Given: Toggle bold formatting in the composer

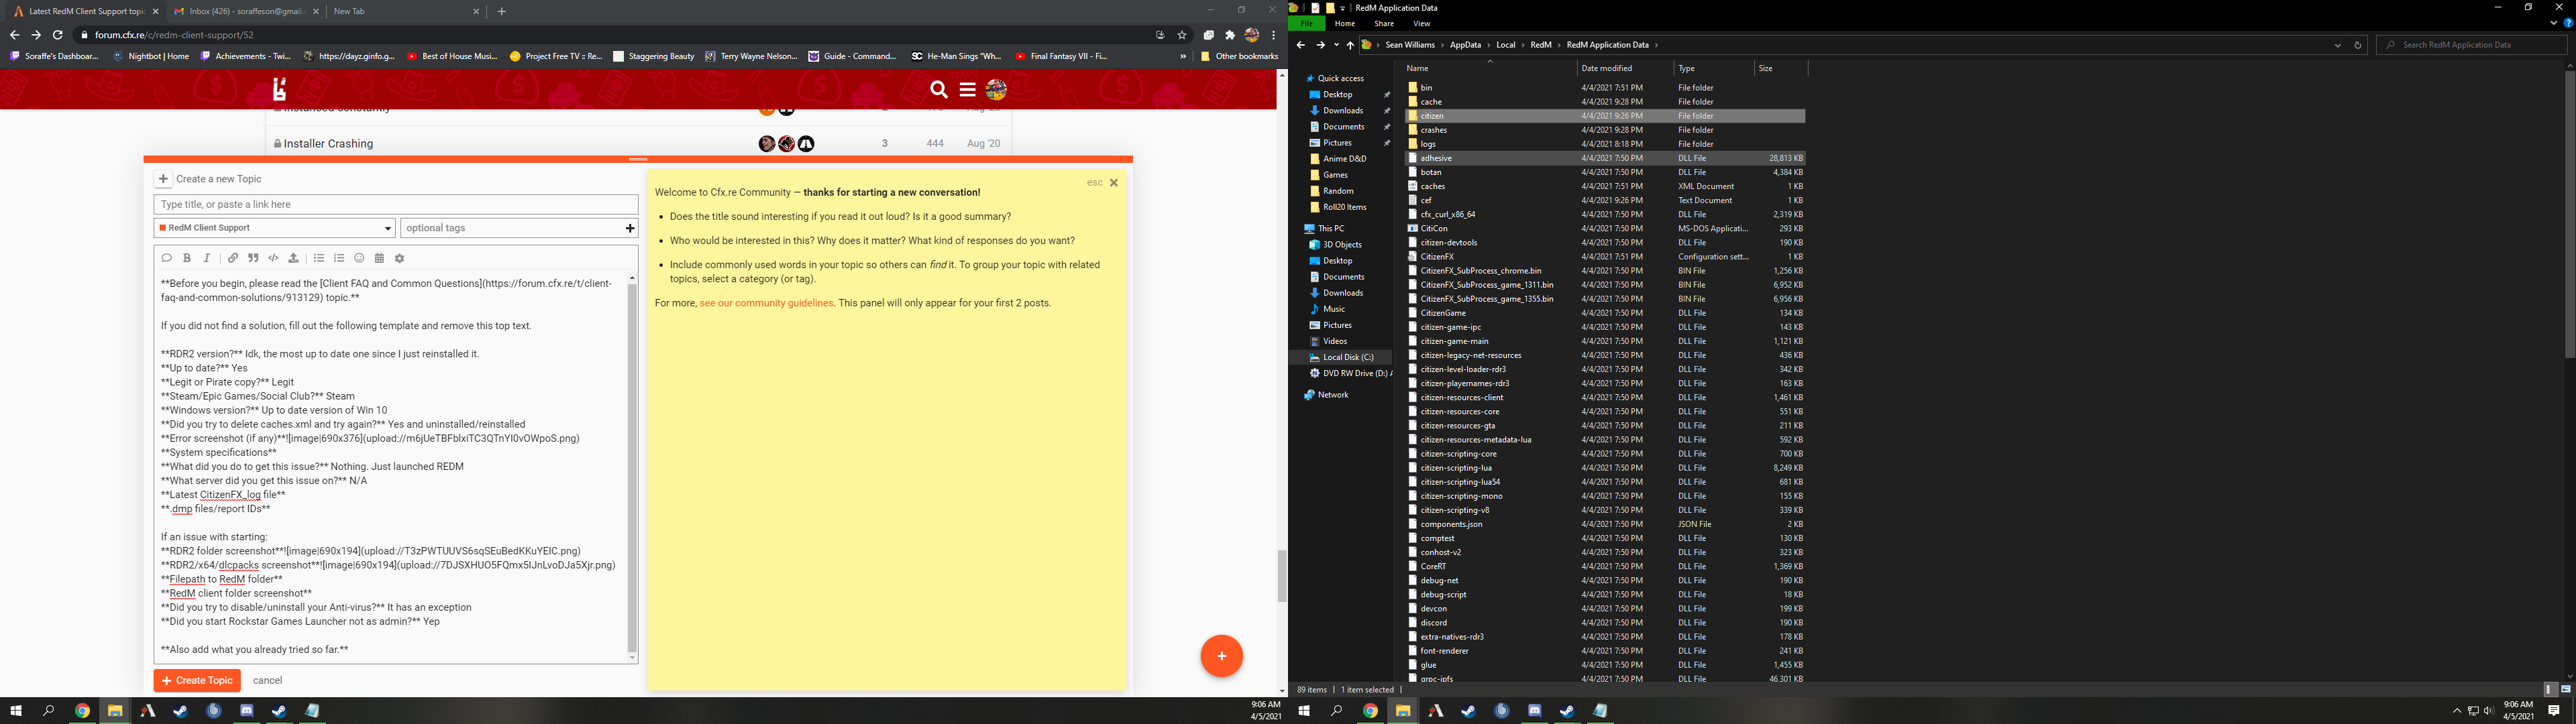Looking at the screenshot, I should point(187,258).
